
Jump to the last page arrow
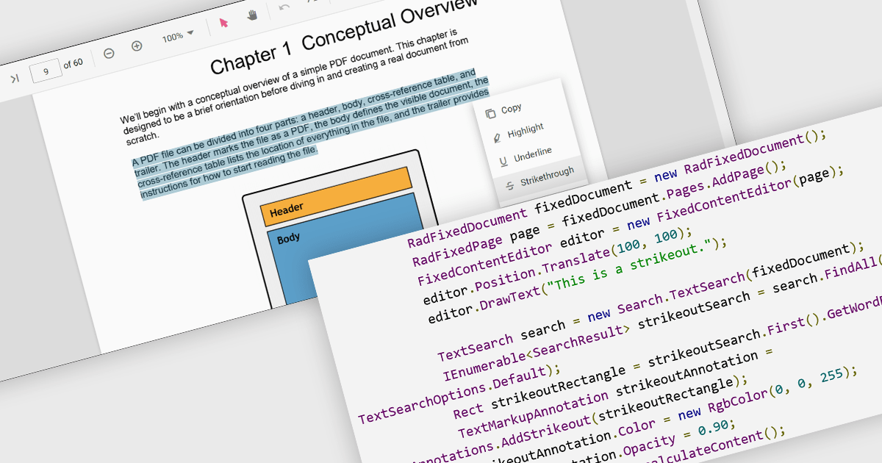tap(14, 79)
